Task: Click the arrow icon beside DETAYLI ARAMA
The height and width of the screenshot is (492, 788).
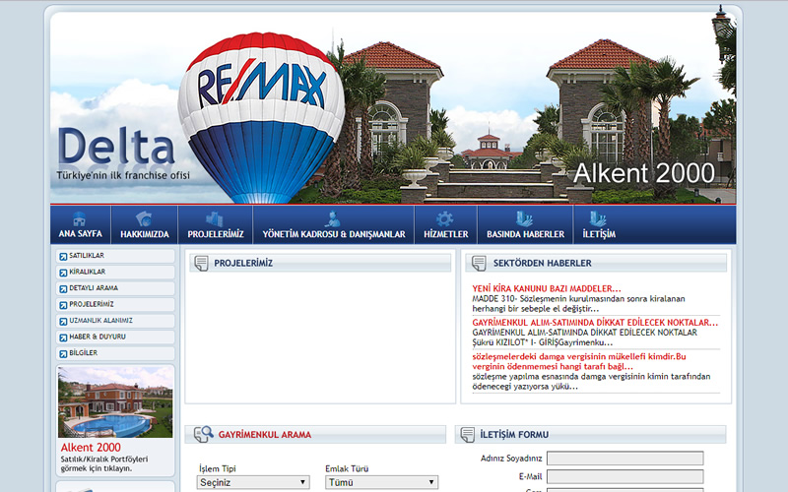Action: pos(63,289)
